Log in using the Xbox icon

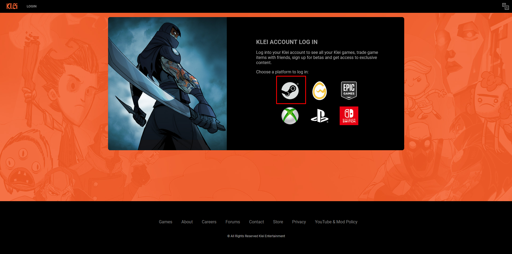pyautogui.click(x=290, y=116)
